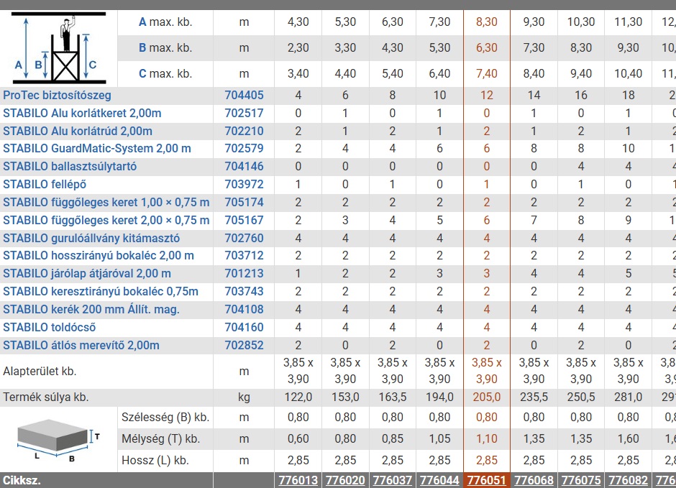This screenshot has width=676, height=488.
Task: Click the 'Szélesség (B) kb.' label
Action: click(165, 418)
